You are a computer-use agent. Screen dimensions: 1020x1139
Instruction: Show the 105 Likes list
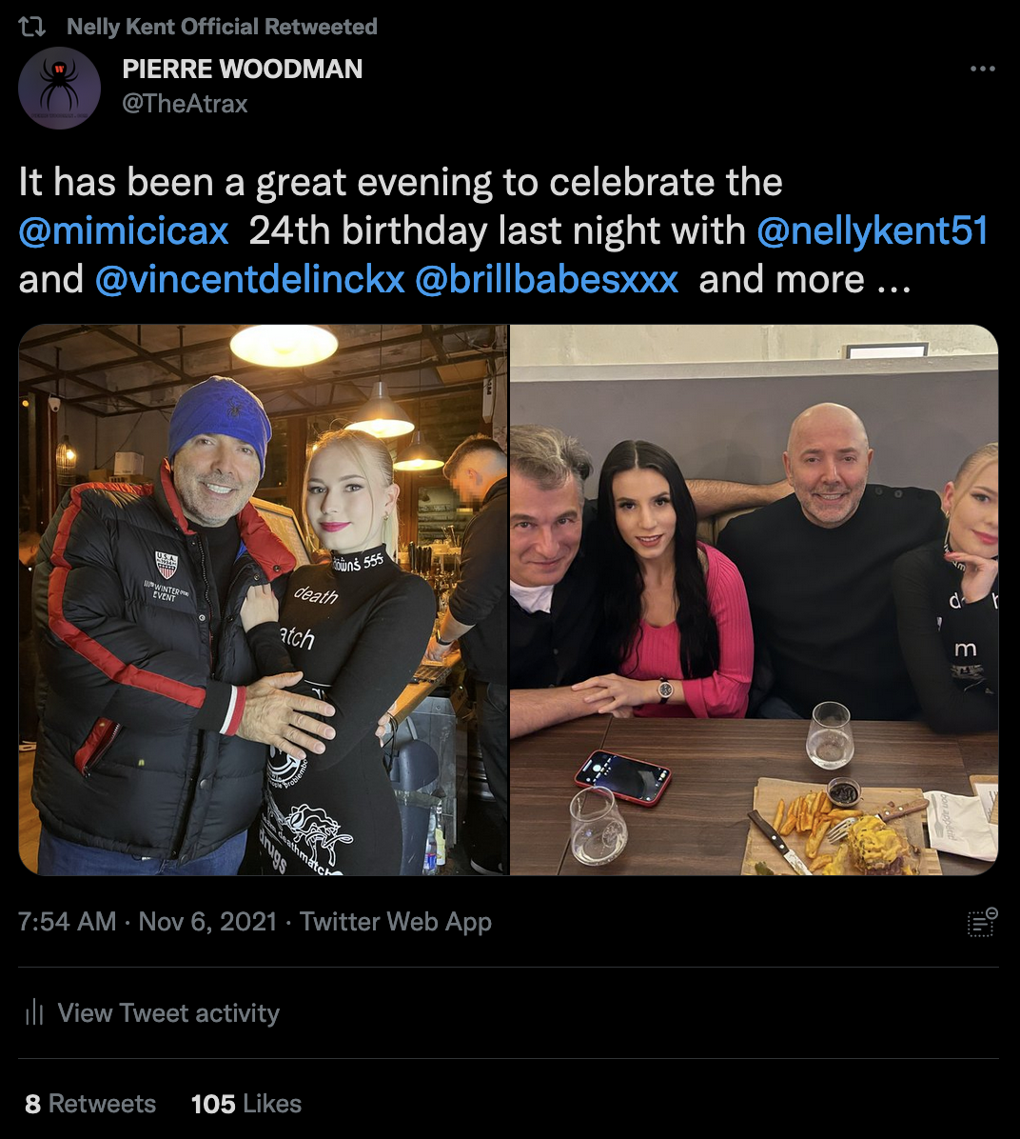(x=246, y=1104)
